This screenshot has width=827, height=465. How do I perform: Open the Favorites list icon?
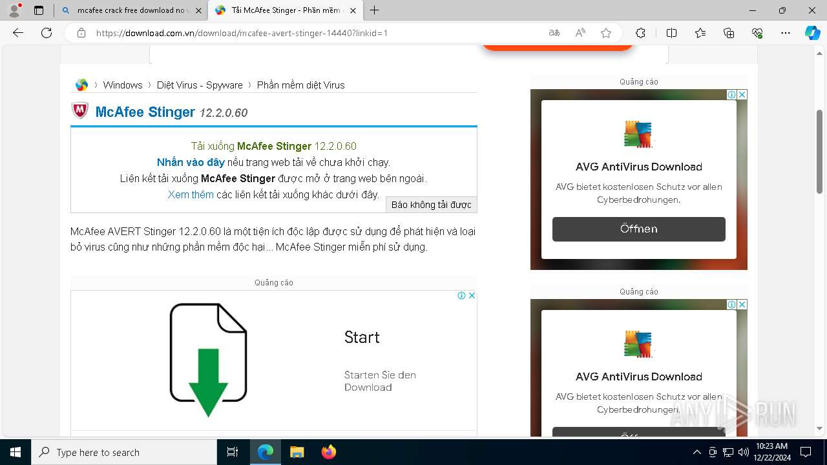pyautogui.click(x=700, y=33)
